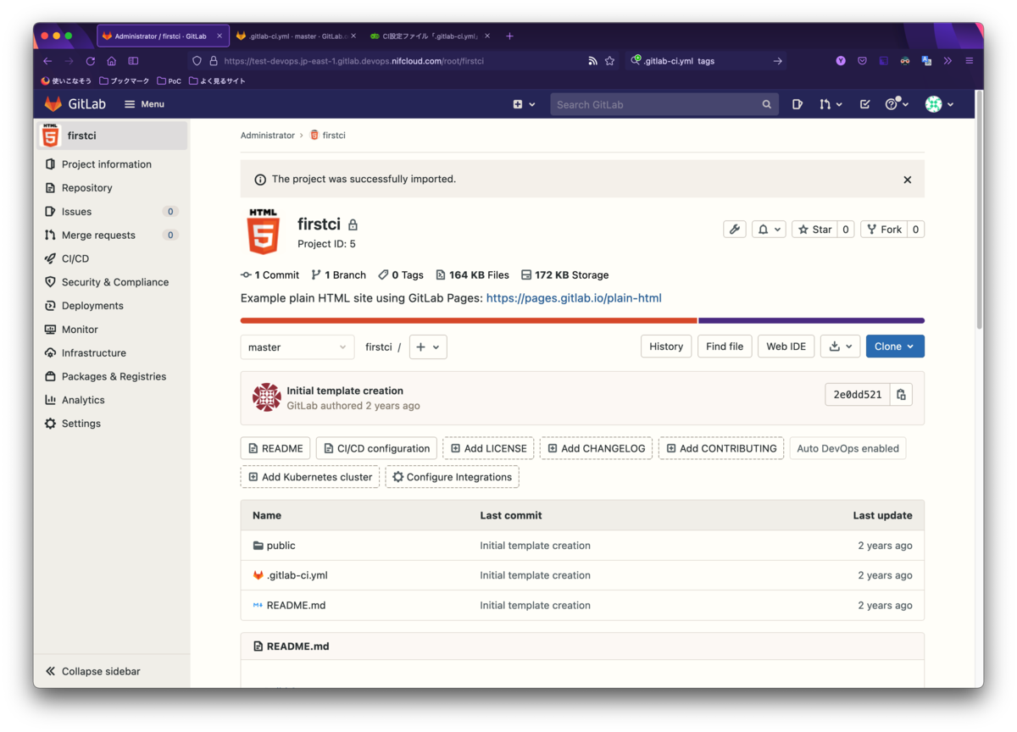The width and height of the screenshot is (1017, 732).
Task: Open the master branch selector dropdown
Action: (x=297, y=347)
